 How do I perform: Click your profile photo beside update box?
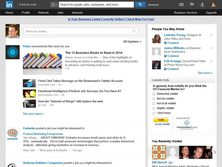tap(12, 31)
